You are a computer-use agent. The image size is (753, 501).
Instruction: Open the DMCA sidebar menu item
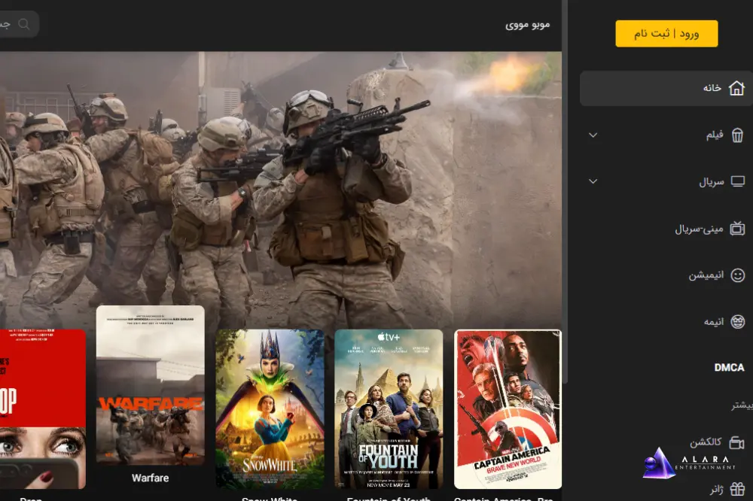click(x=728, y=368)
